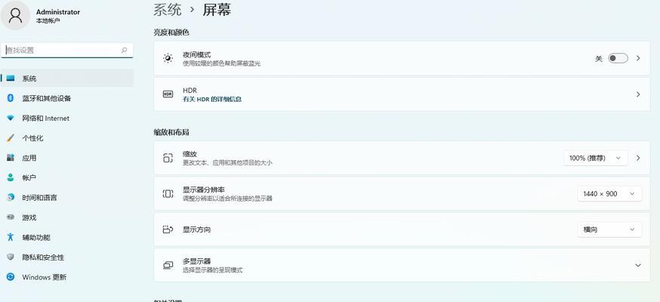Click the network wifi icon beside 网络和 Internet
The image size is (660, 302).
point(11,119)
